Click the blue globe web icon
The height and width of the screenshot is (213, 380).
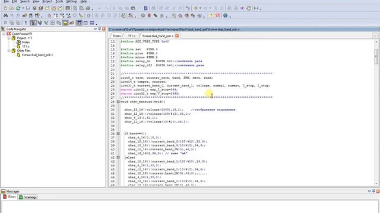click(x=225, y=15)
